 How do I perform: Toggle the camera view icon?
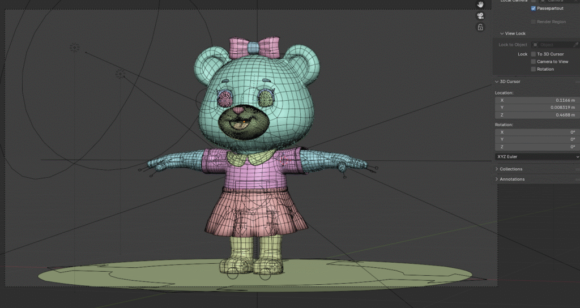point(480,16)
